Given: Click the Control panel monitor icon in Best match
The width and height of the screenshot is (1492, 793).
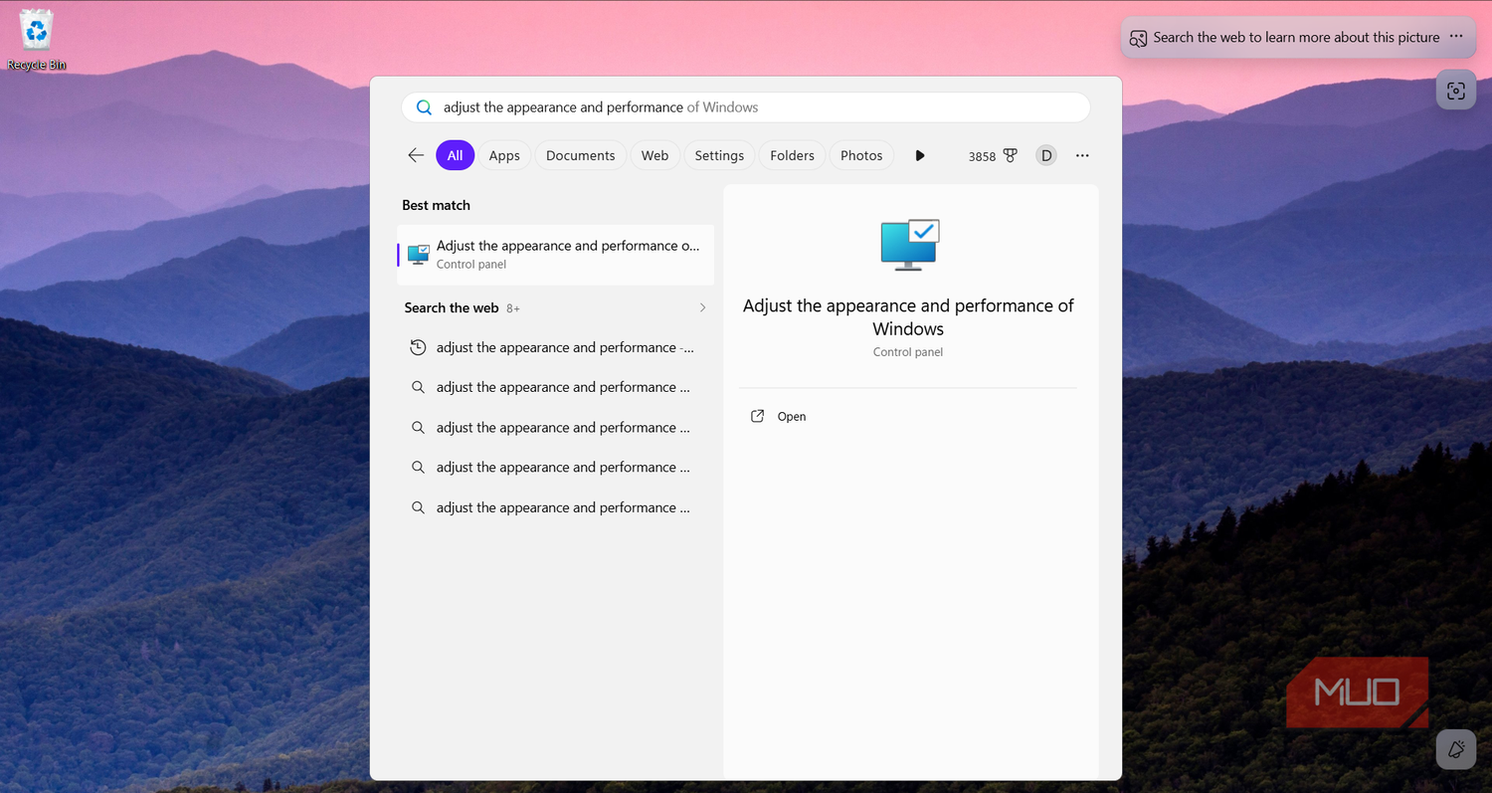Looking at the screenshot, I should pyautogui.click(x=419, y=255).
